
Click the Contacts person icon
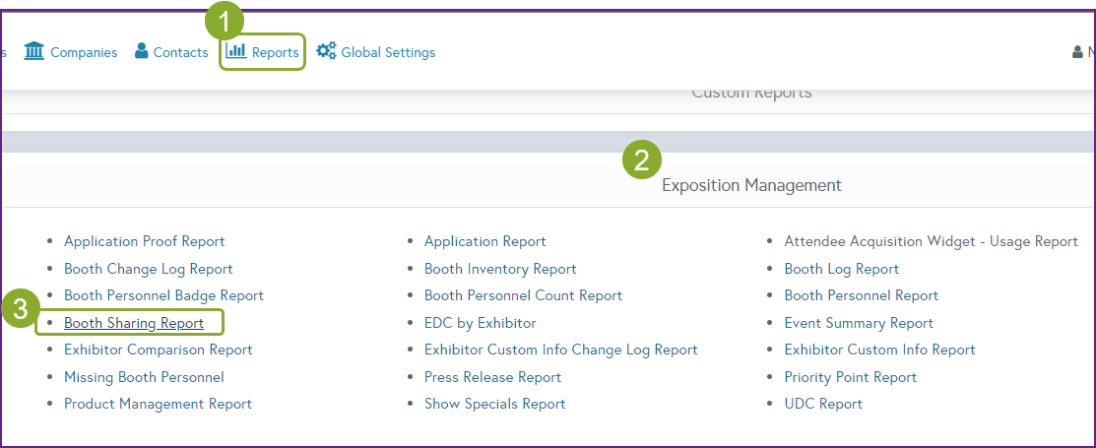[x=142, y=51]
